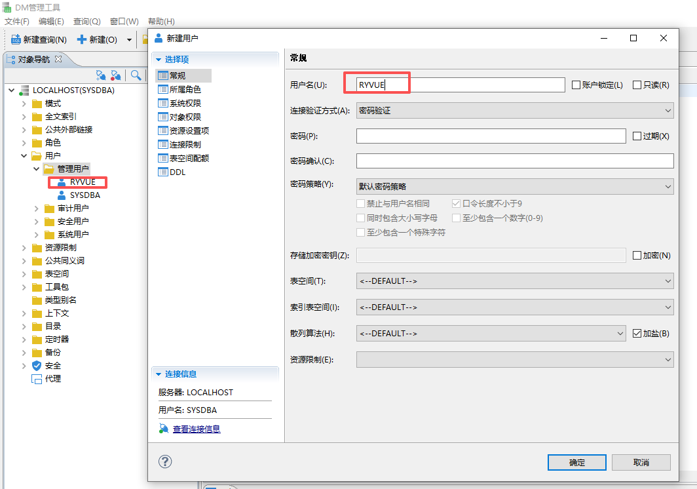Open the 资源设置项 page
Viewport: 697px width, 489px height.
(x=183, y=131)
